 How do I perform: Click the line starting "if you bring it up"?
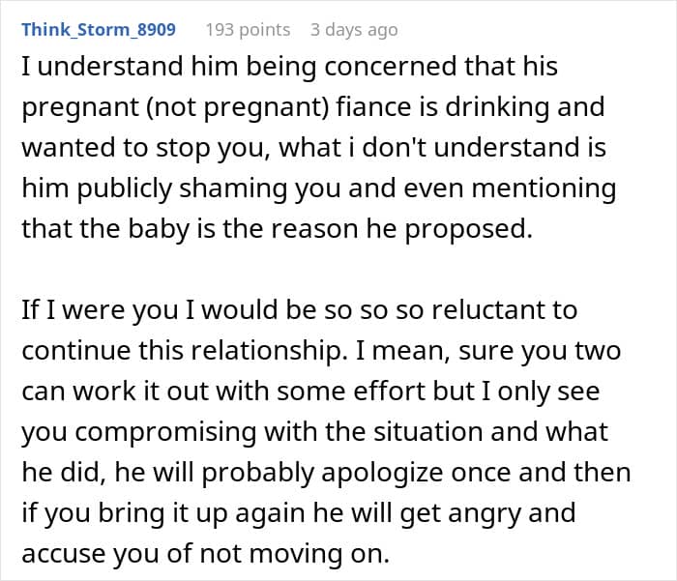pyautogui.click(x=298, y=512)
